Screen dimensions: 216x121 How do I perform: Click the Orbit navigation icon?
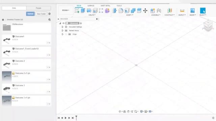pos(120,111)
